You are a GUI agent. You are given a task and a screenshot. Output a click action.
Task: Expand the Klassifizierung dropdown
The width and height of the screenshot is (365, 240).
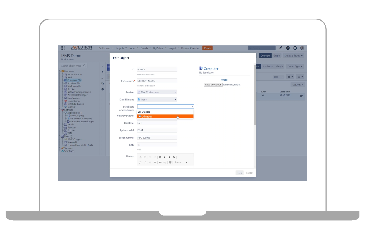pyautogui.click(x=157, y=99)
